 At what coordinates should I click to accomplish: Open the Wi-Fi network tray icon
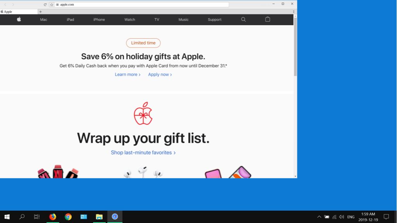tap(334, 217)
